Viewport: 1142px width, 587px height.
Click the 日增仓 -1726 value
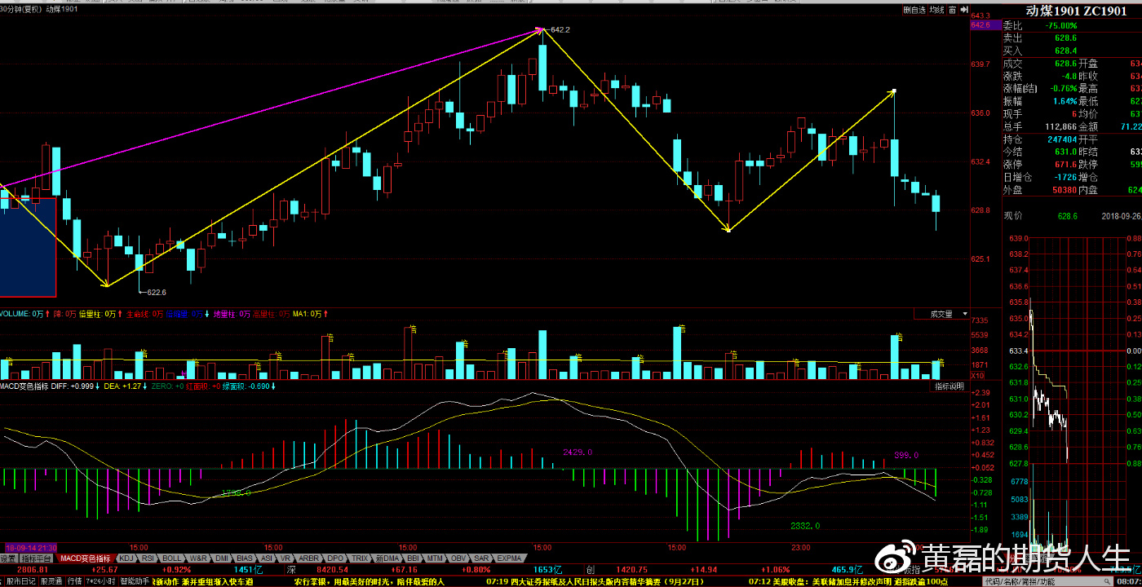click(x=1065, y=177)
